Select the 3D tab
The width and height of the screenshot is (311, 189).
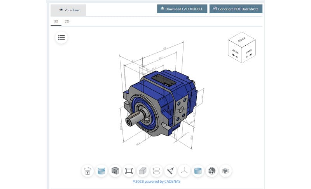pos(56,22)
